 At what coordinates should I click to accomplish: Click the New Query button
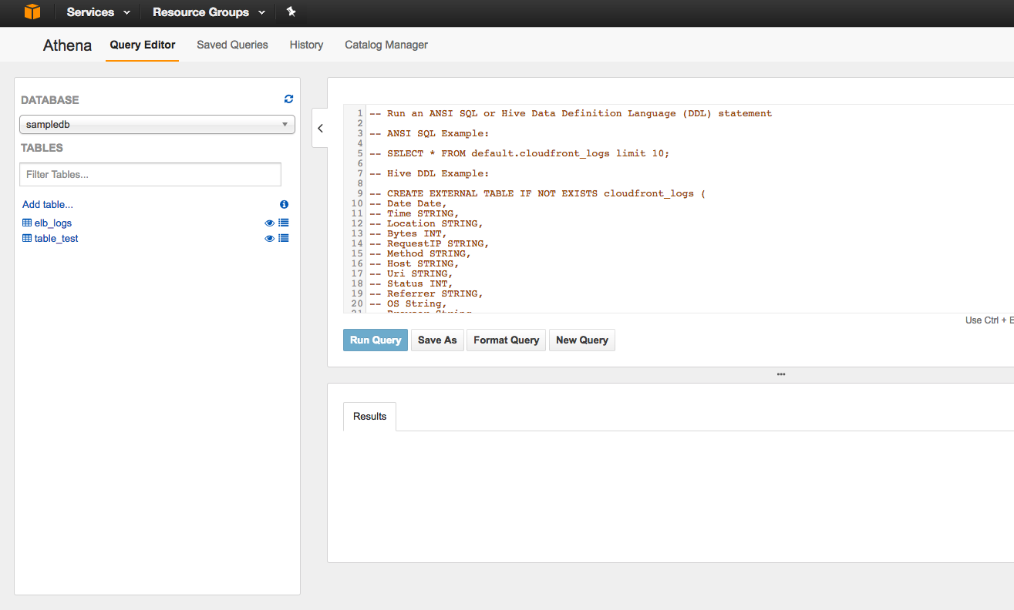click(582, 340)
